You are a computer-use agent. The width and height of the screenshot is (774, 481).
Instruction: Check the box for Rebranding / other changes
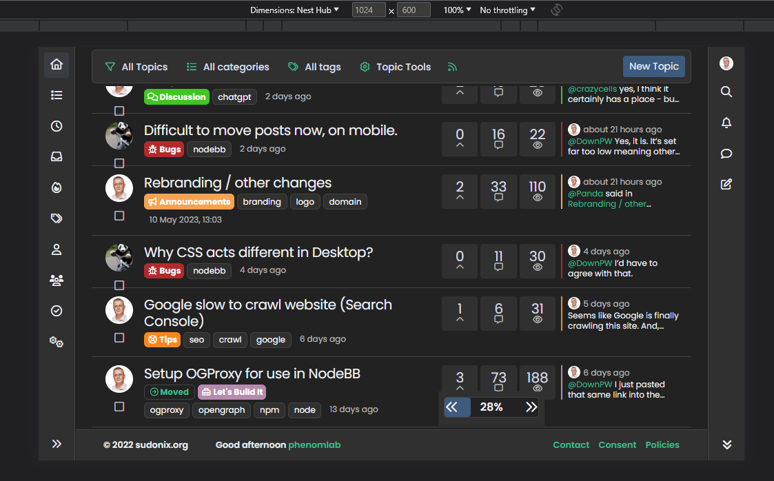(119, 216)
